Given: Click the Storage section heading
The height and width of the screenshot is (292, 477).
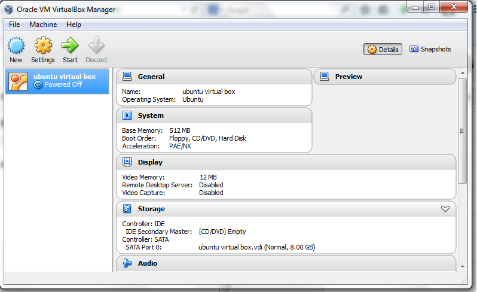Looking at the screenshot, I should [151, 209].
